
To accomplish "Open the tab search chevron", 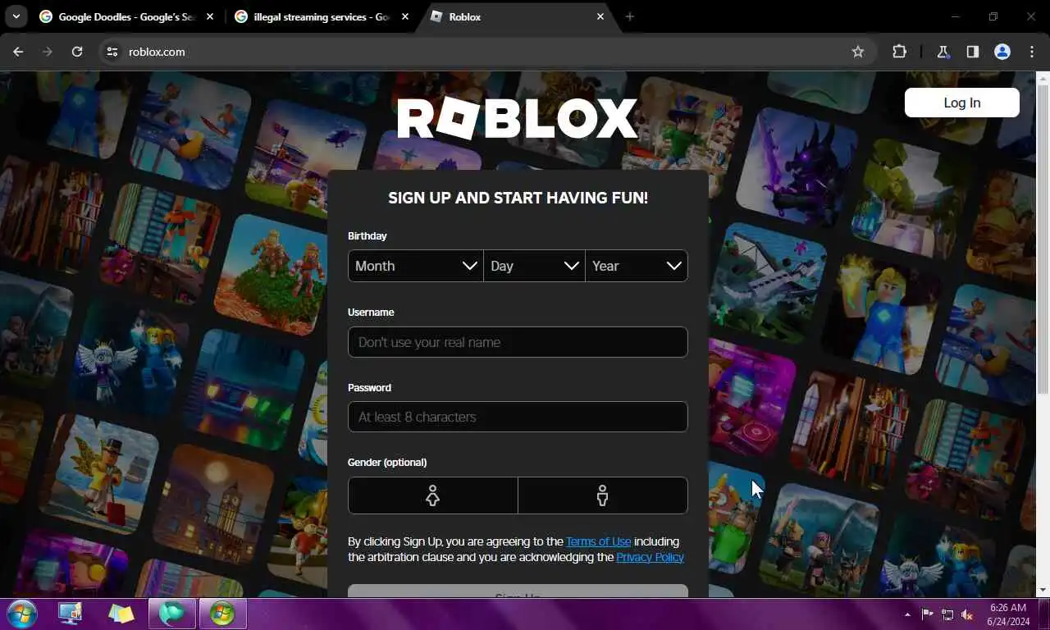I will click(x=16, y=16).
